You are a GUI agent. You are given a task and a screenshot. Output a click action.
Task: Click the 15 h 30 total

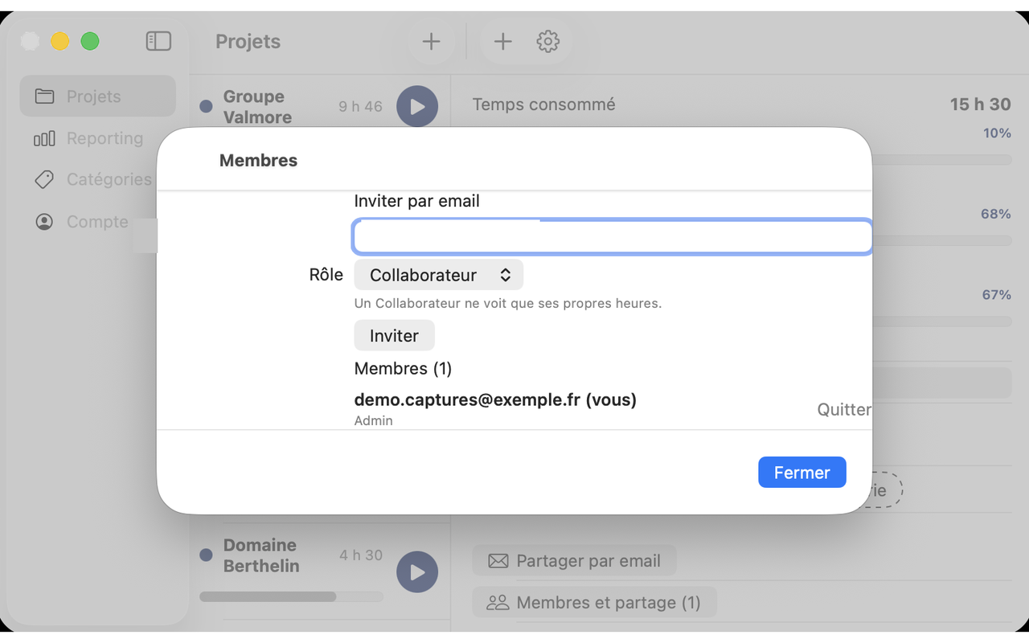(x=980, y=104)
